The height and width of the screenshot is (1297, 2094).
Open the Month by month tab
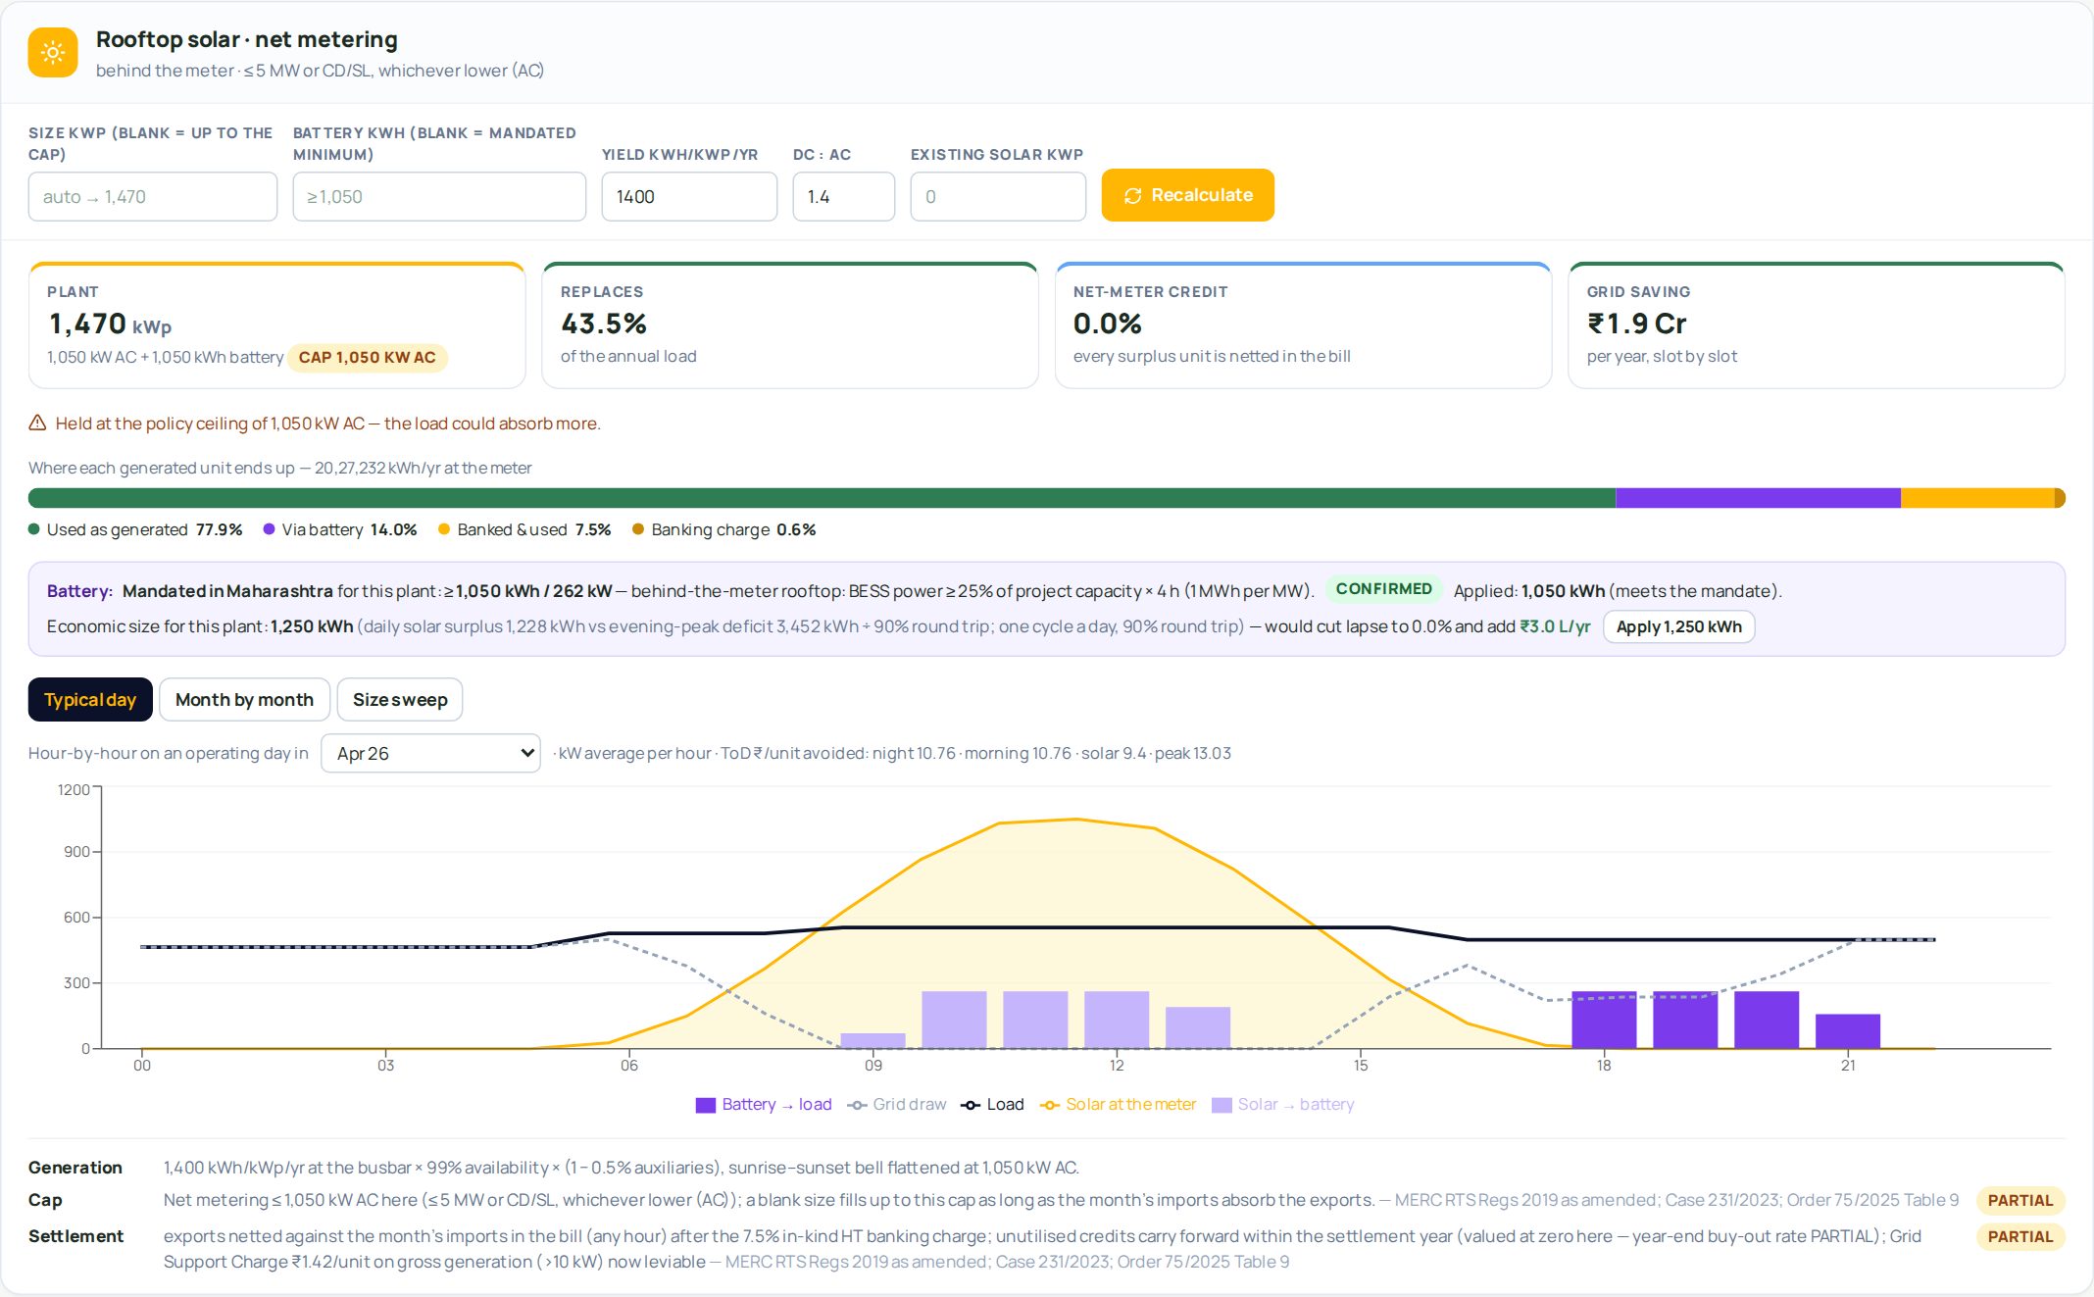pos(244,700)
